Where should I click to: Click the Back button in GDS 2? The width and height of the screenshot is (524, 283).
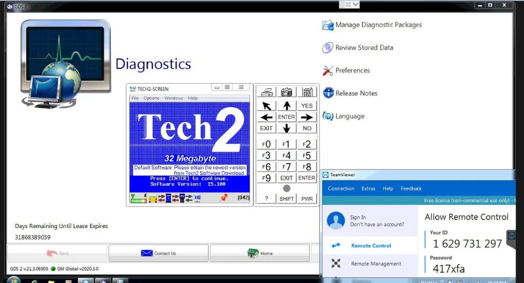click(58, 253)
